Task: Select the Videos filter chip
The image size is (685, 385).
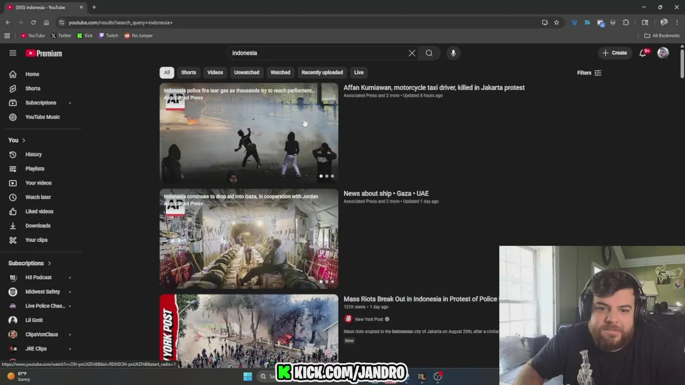Action: coord(215,73)
